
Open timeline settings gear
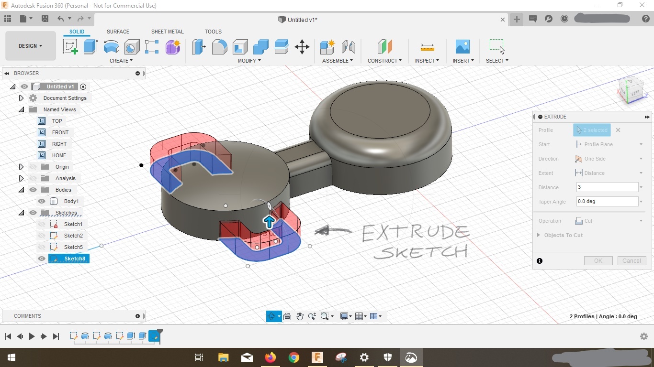644,336
